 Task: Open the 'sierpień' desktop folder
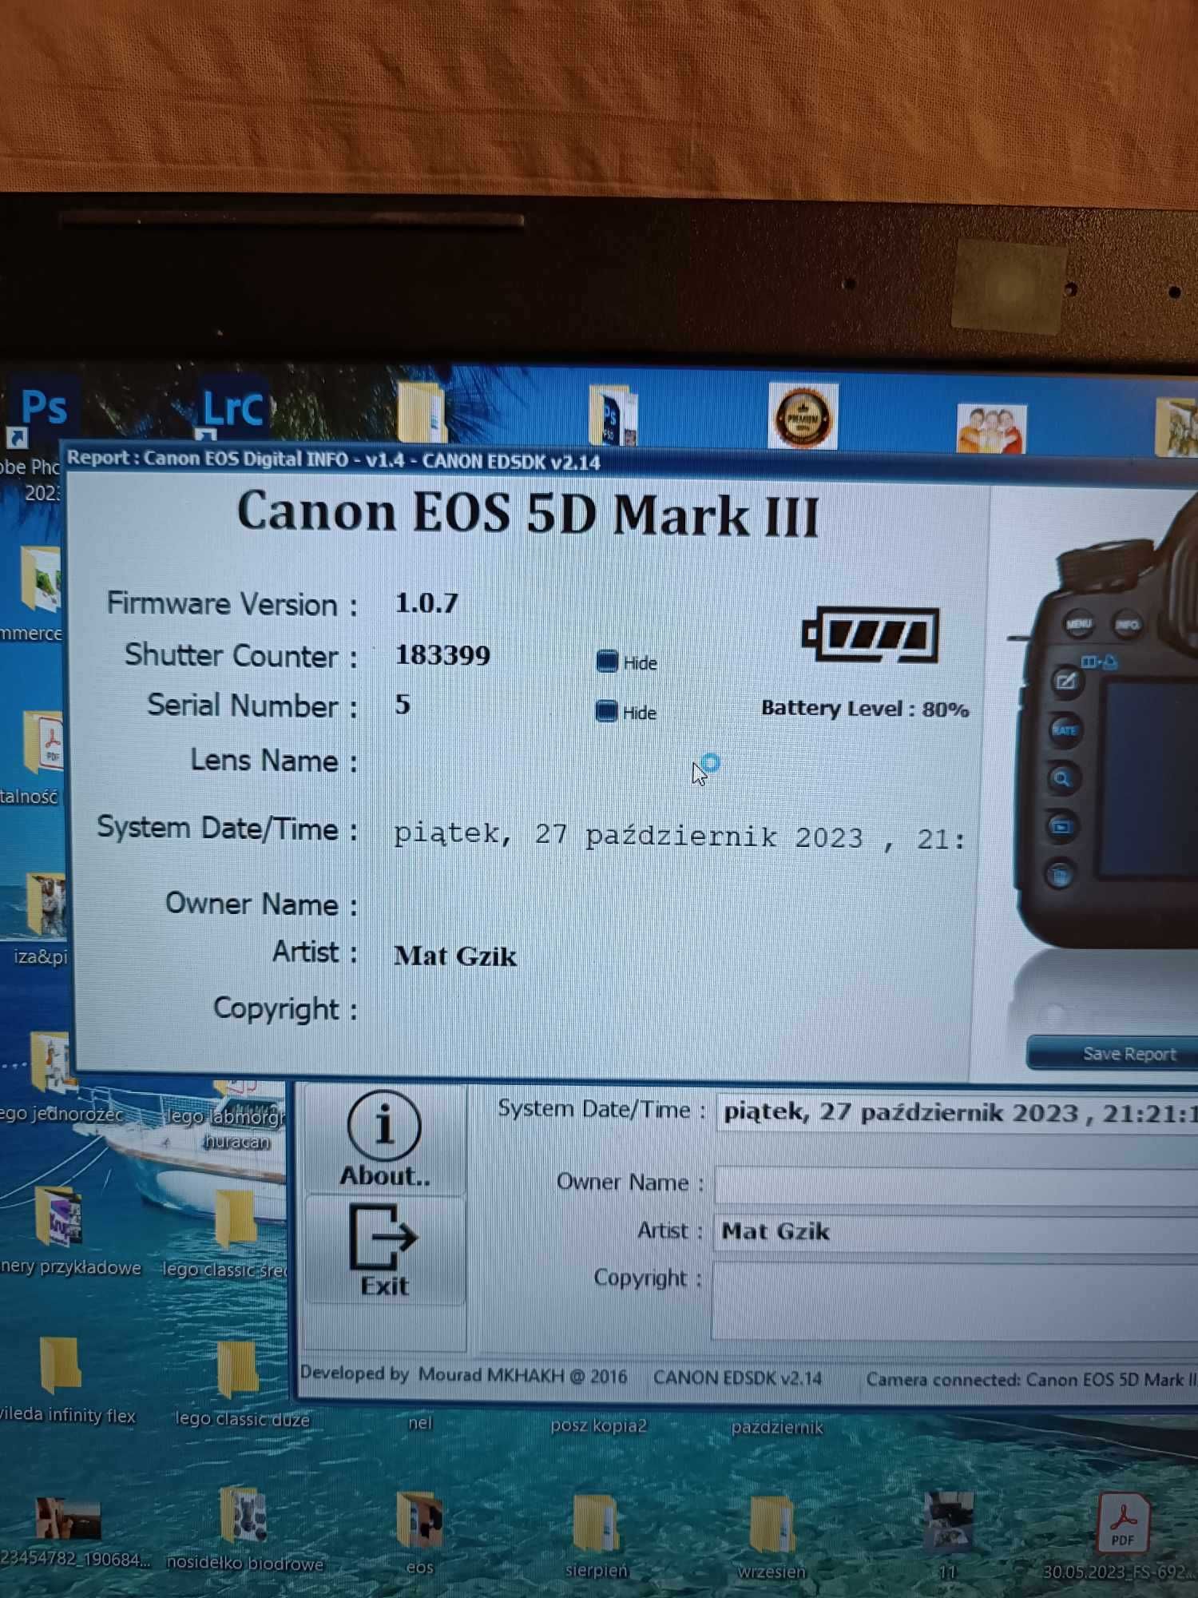click(x=597, y=1532)
